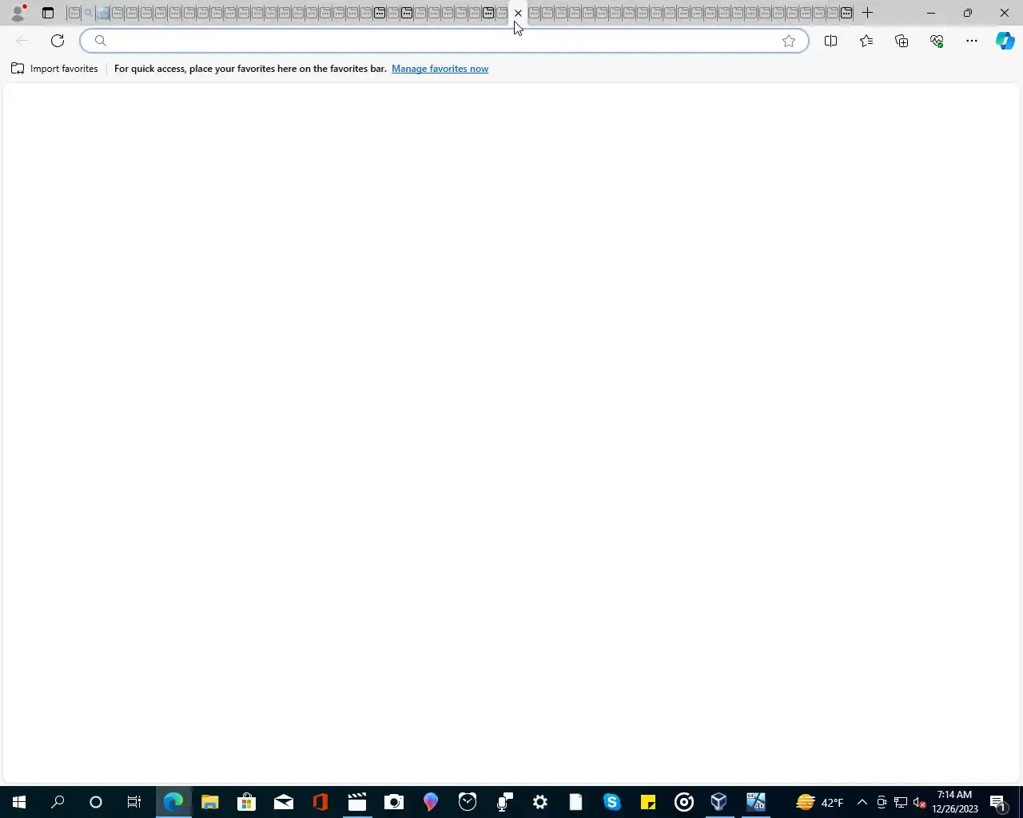
Task: Open the Windows Start menu
Action: point(19,802)
